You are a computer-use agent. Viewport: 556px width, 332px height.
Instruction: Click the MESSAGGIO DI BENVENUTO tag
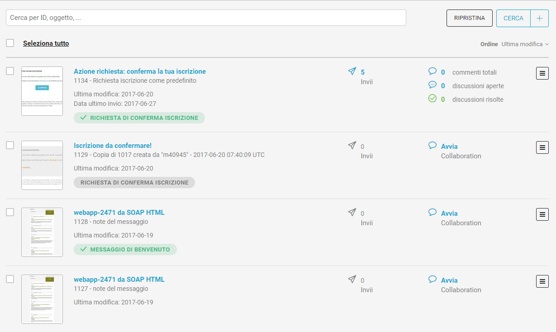coord(125,250)
